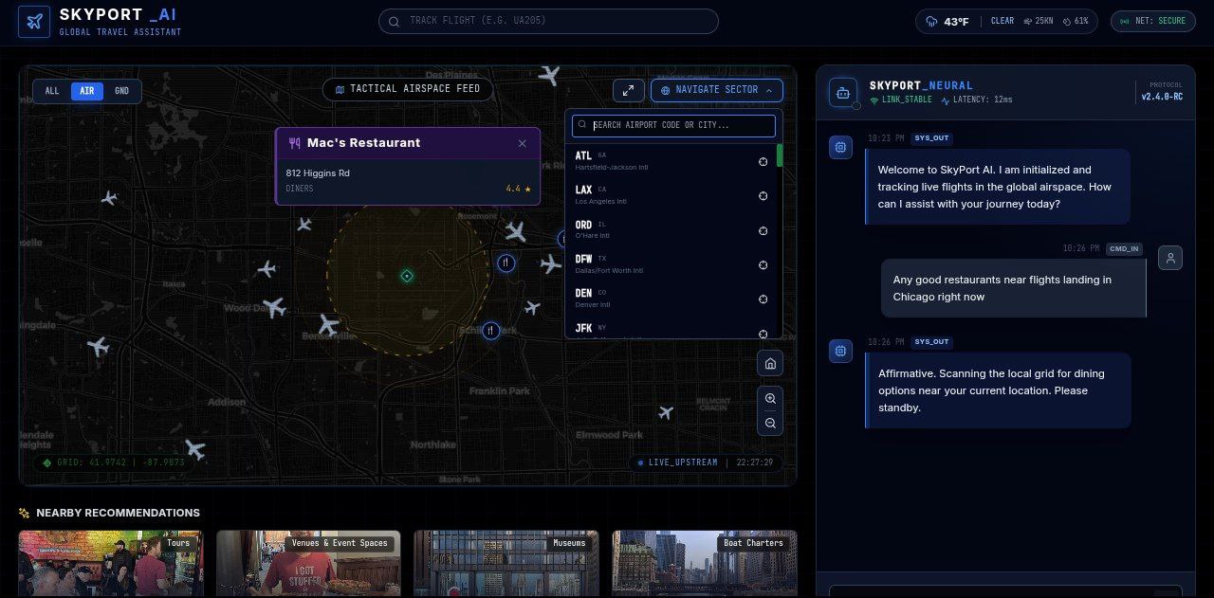Click the airport list scrollbar
This screenshot has width=1214, height=598.
point(780,155)
